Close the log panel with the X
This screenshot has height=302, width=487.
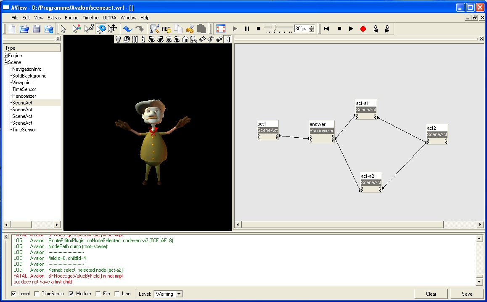[x=5, y=237]
